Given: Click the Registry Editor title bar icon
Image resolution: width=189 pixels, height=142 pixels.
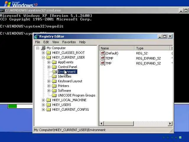Looking at the screenshot, I should (36, 36).
